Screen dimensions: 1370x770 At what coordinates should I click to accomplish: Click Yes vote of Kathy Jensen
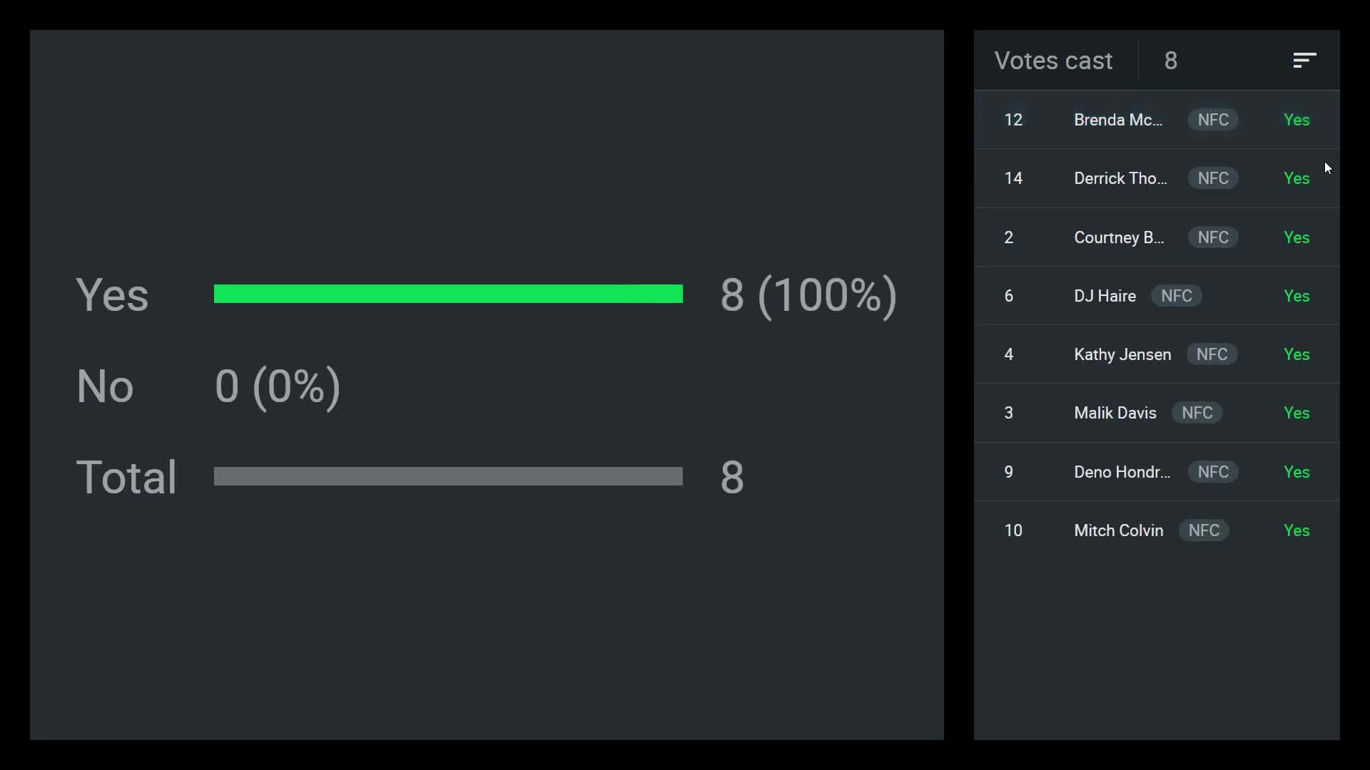point(1296,354)
